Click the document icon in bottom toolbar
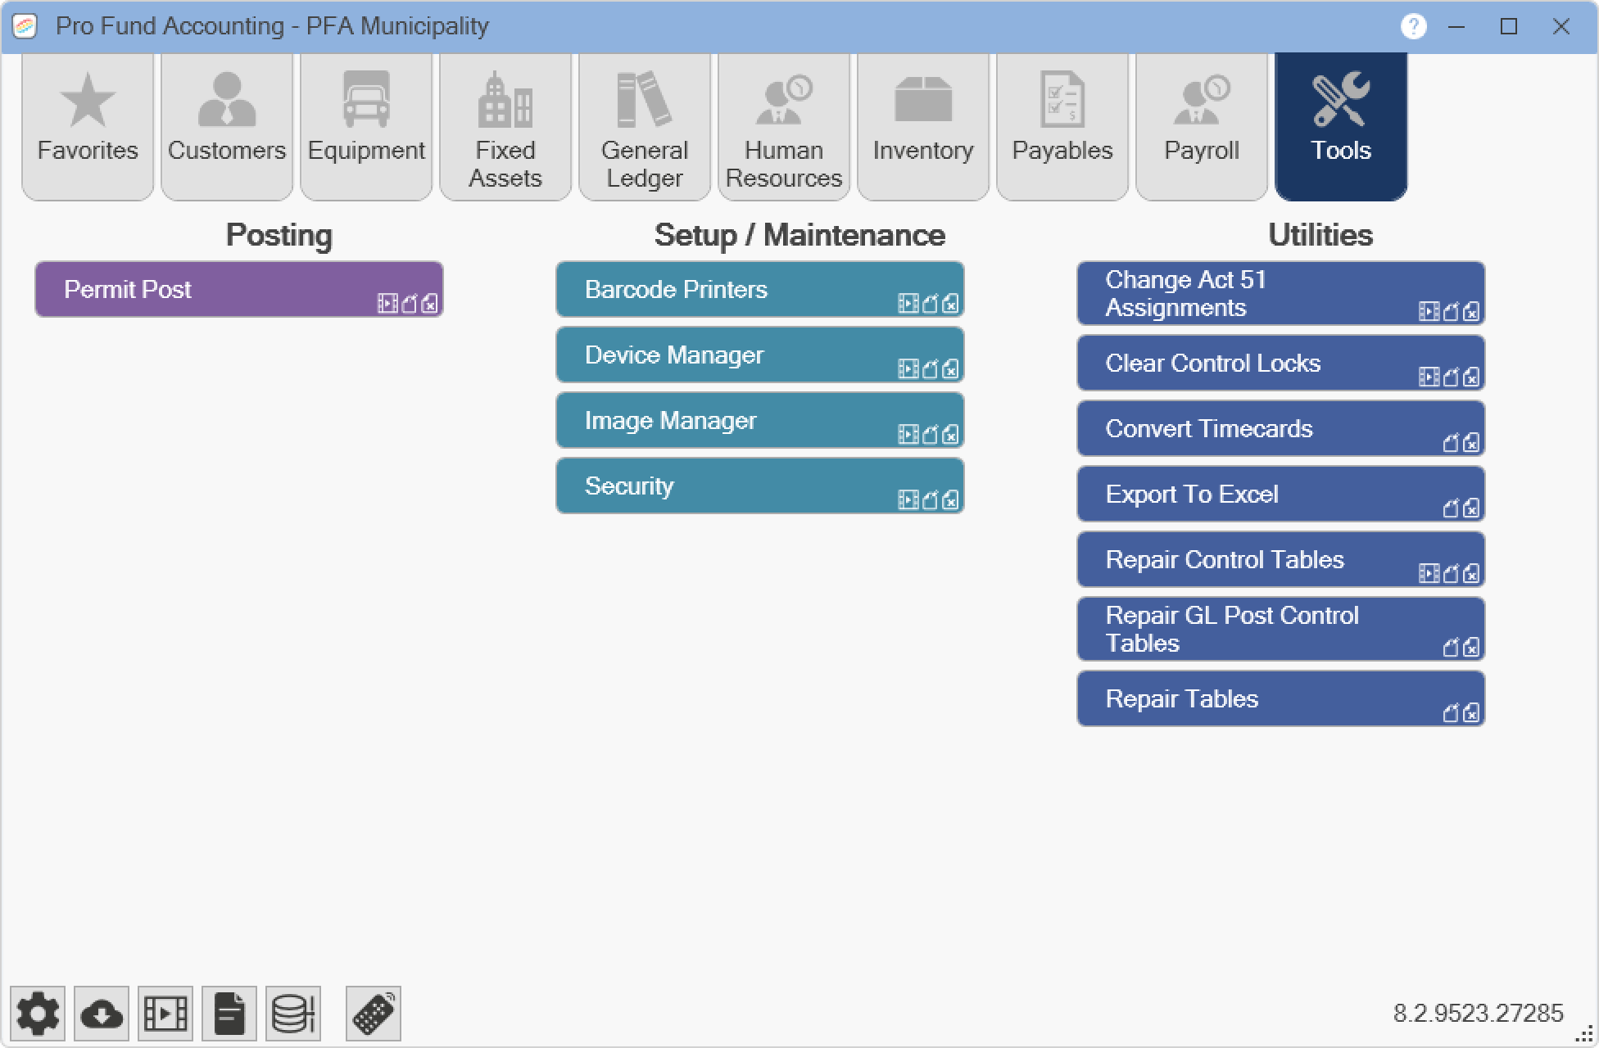Viewport: 1599px width, 1048px height. 229,1014
